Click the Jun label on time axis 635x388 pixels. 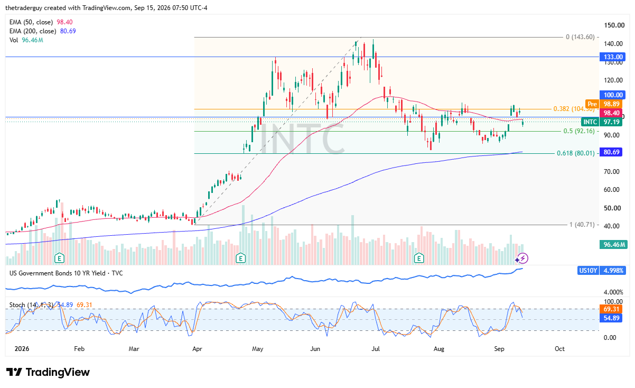pos(315,349)
